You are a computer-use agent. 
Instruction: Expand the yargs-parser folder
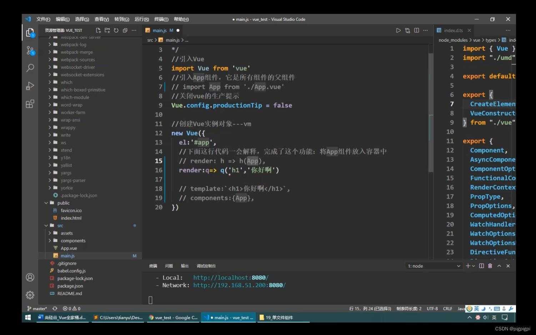point(50,180)
